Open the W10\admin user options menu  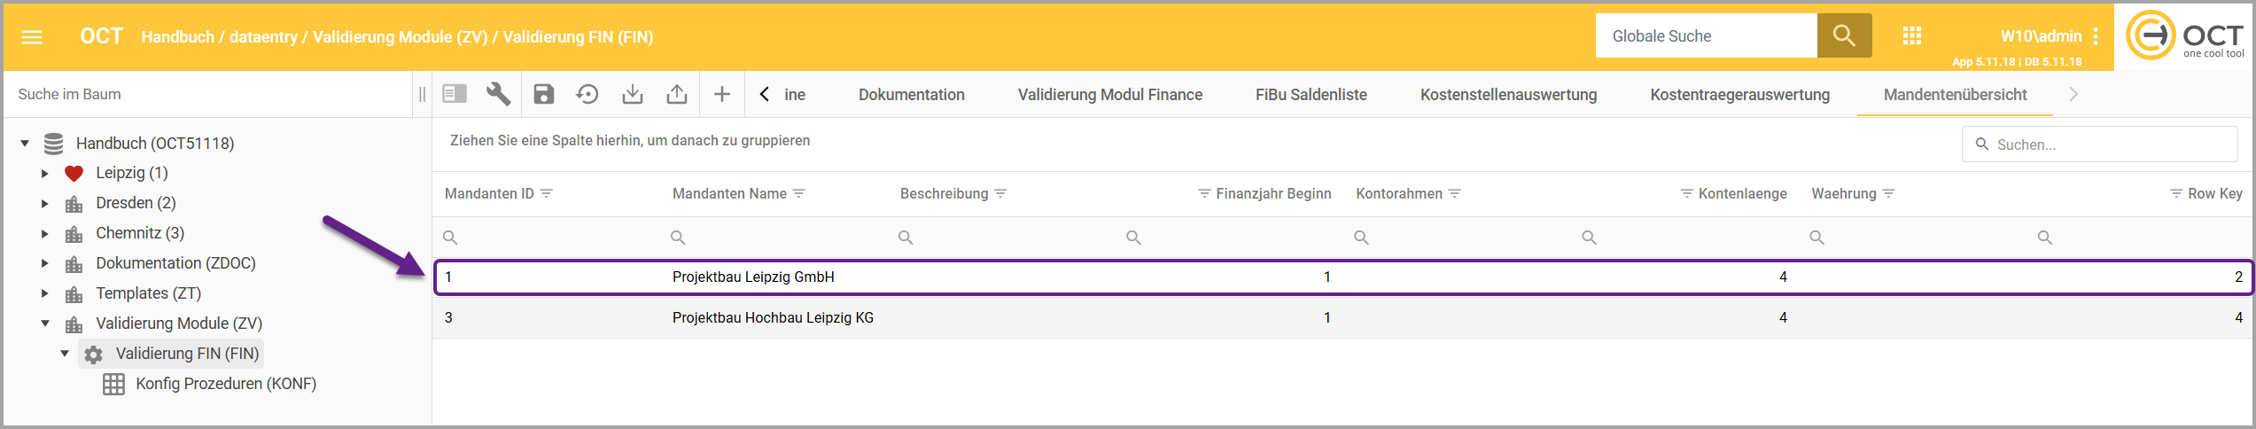tap(2096, 36)
